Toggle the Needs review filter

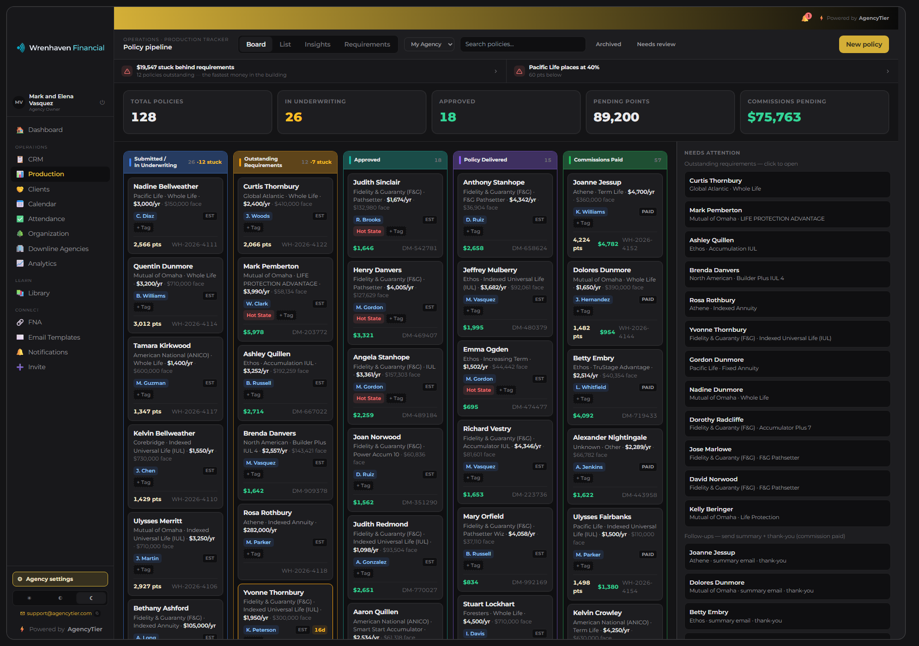(656, 44)
